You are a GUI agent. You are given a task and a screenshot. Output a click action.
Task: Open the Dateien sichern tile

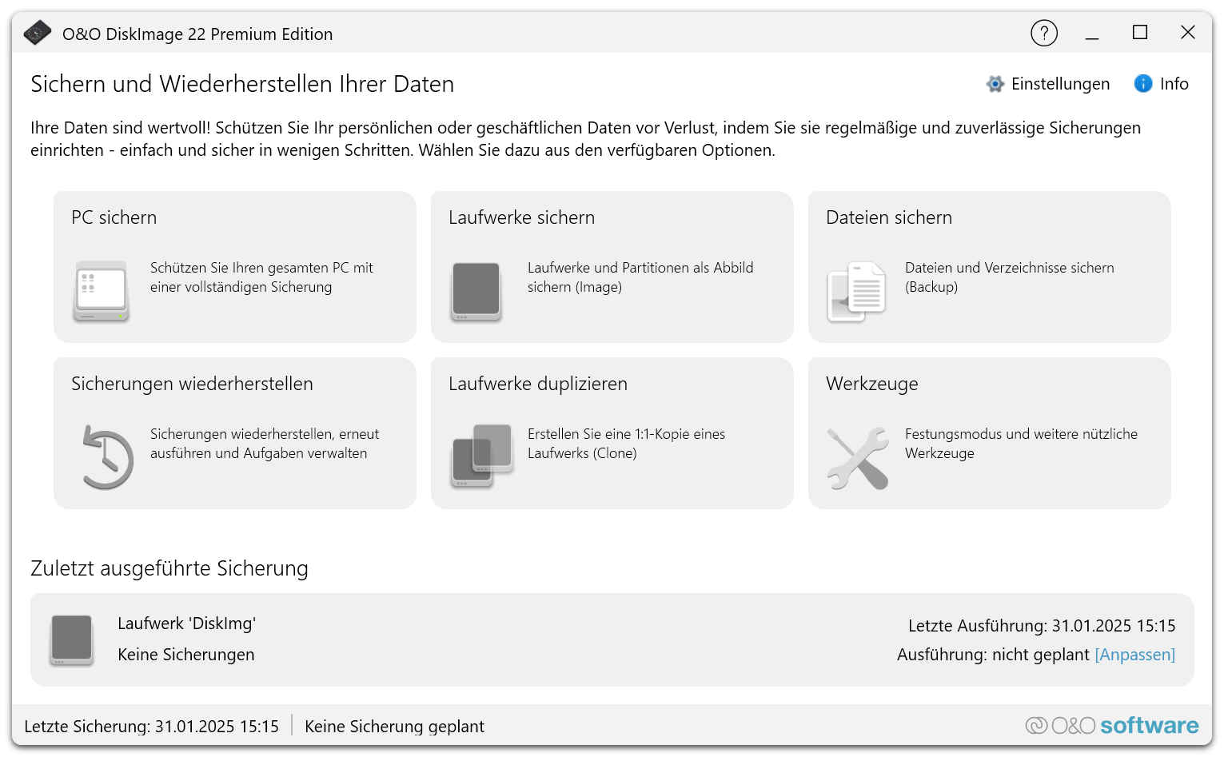point(989,267)
